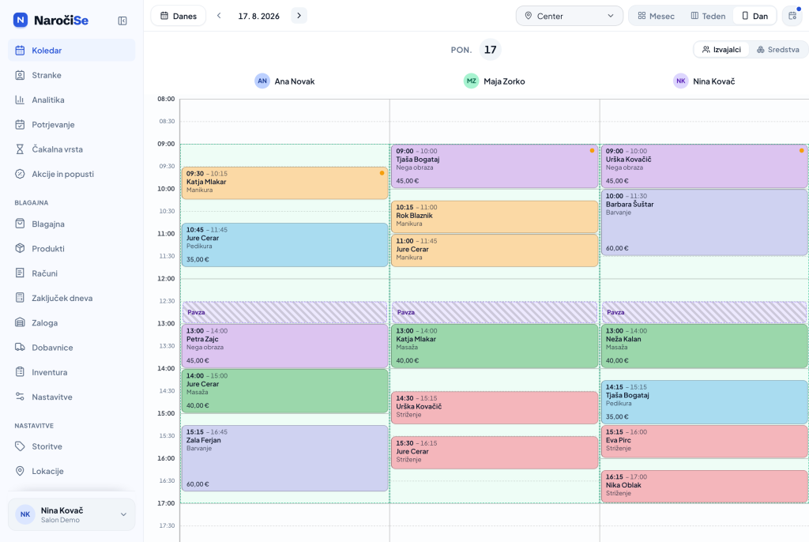
Task: Open Petra Zajc Nega obraza appointment
Action: click(284, 346)
